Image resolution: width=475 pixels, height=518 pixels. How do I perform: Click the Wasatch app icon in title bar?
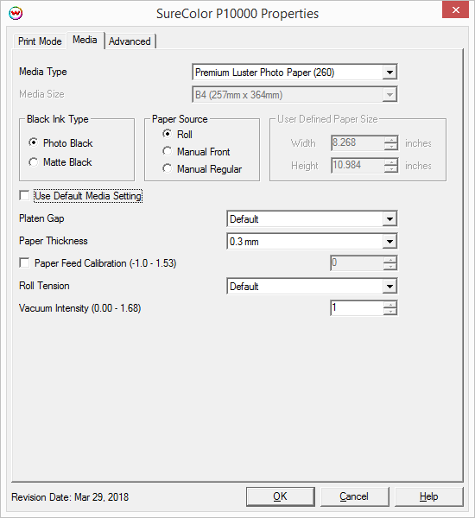[x=16, y=14]
